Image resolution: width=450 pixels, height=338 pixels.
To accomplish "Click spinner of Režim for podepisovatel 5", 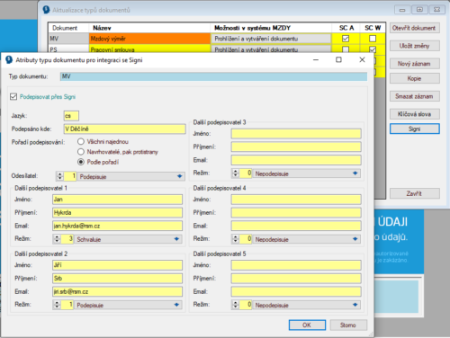I will pyautogui.click(x=236, y=305).
